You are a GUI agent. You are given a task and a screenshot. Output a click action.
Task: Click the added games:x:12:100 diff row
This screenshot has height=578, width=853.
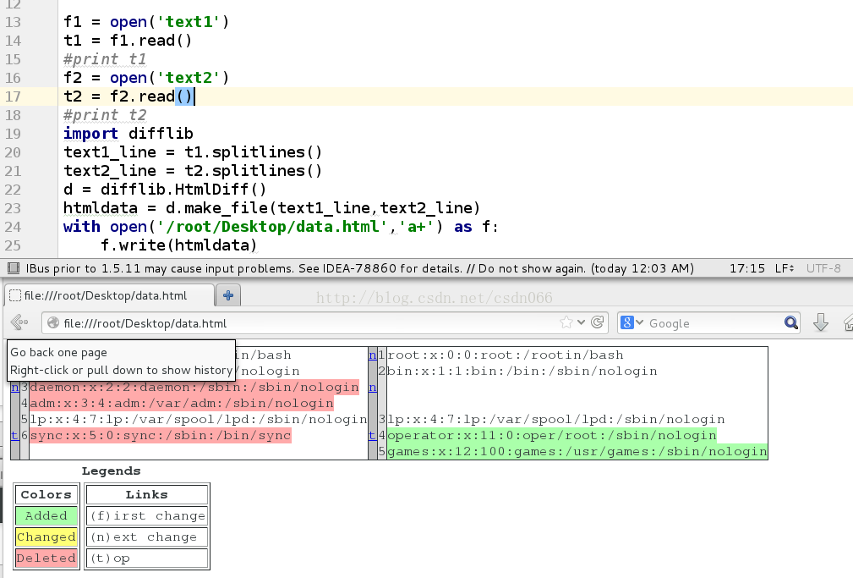(x=577, y=452)
